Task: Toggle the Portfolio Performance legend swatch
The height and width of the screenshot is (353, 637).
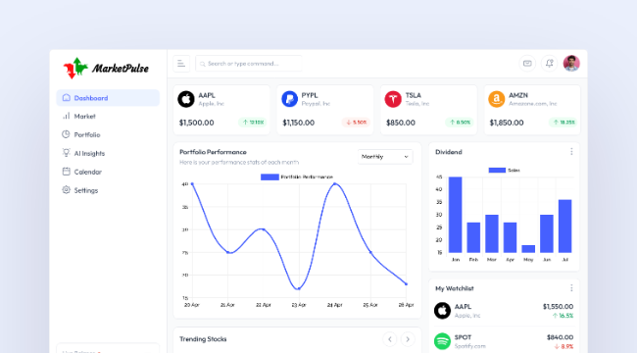Action: click(x=269, y=176)
